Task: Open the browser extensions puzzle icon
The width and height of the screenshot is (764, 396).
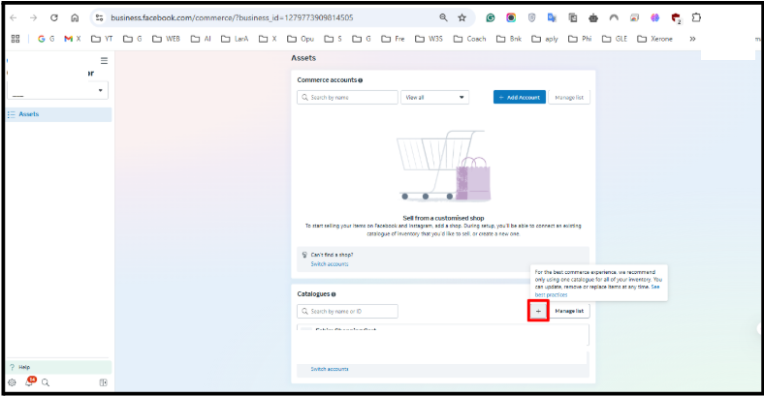Action: click(696, 17)
